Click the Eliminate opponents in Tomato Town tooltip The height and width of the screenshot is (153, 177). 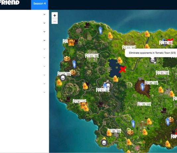(151, 53)
